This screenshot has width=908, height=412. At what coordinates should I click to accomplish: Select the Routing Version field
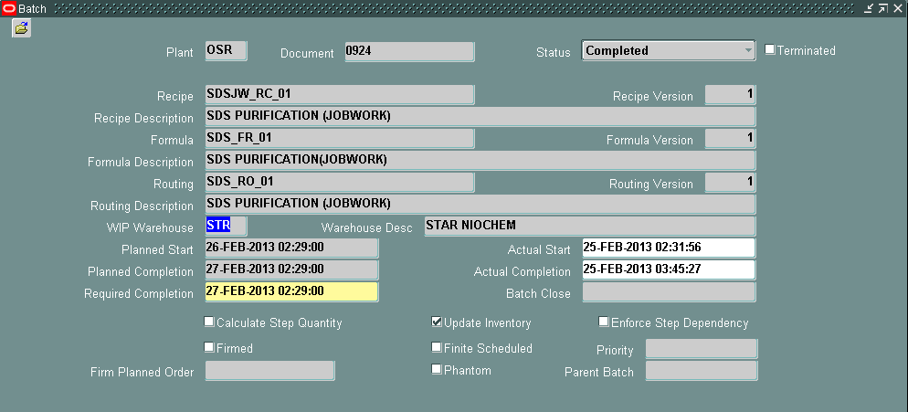point(730,182)
